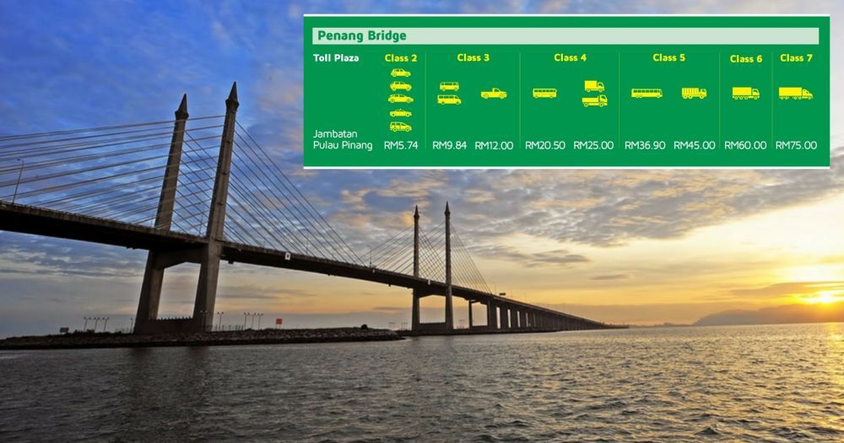The image size is (844, 443).
Task: Click the RM12.00 toll rate
Action: click(494, 145)
